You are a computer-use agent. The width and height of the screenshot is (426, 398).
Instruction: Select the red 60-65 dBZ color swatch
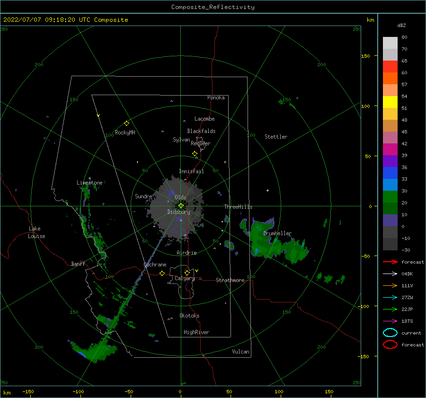[390, 67]
